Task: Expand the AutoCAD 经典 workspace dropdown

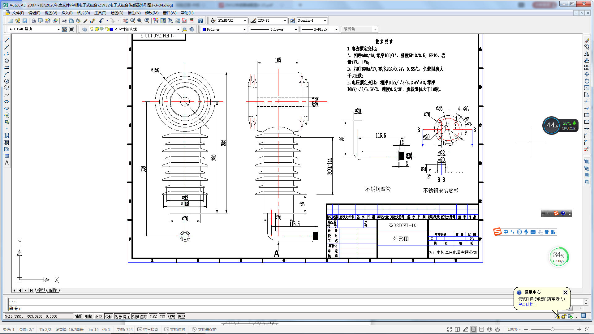Action: tap(58, 29)
